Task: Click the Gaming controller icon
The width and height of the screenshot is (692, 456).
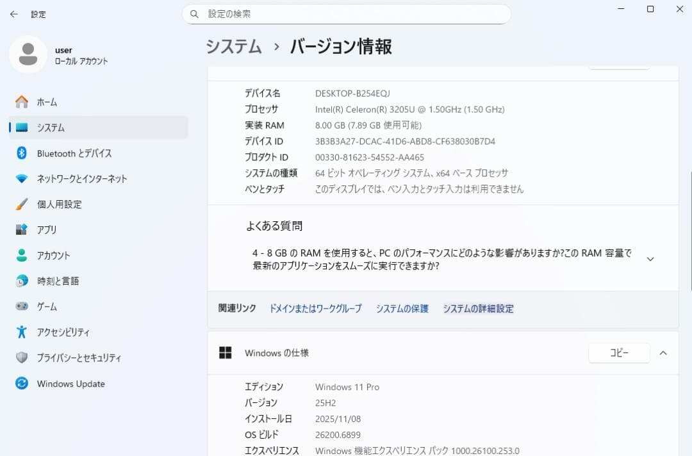Action: 22,306
